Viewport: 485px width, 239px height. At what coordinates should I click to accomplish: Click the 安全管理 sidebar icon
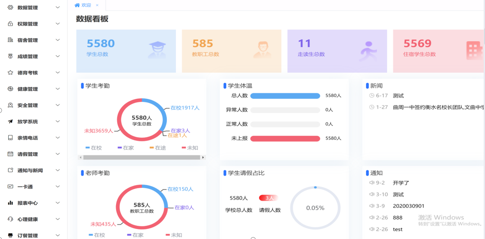point(10,105)
